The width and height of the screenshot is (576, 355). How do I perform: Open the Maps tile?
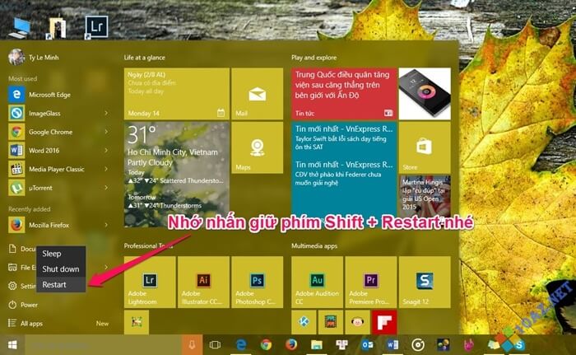[x=257, y=148]
